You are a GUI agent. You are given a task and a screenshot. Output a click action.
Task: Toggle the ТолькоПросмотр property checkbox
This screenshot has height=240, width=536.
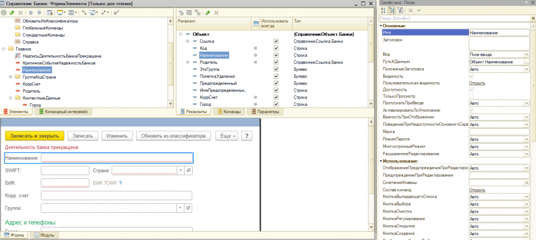[x=471, y=96]
